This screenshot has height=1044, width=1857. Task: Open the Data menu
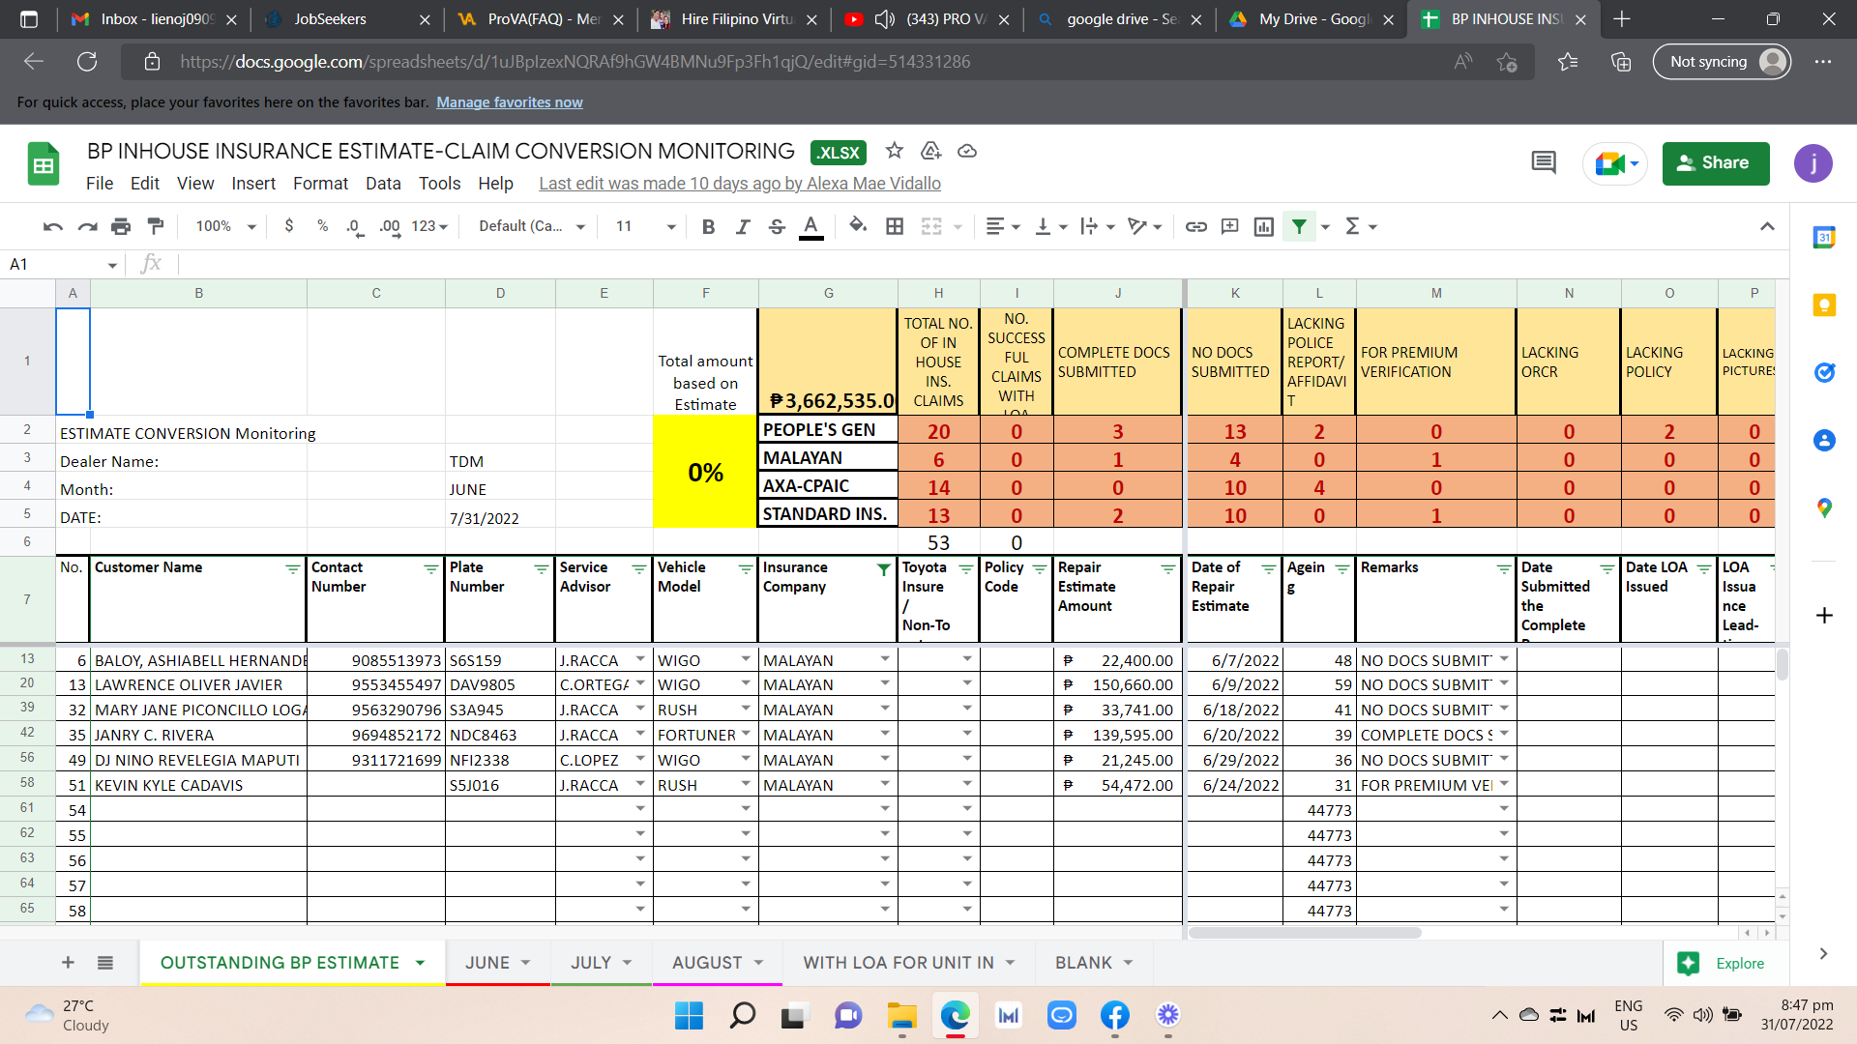click(x=383, y=184)
